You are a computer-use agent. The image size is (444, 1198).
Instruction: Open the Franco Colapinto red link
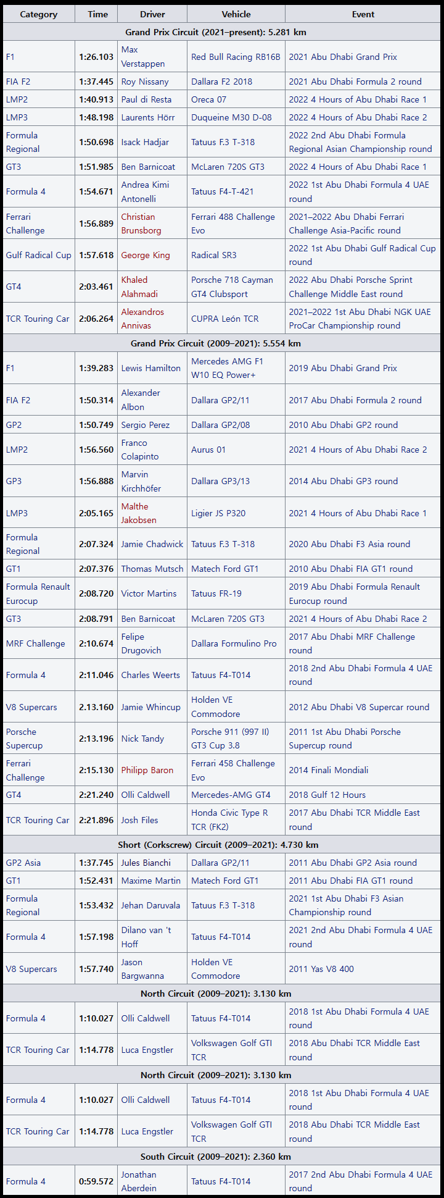click(140, 450)
